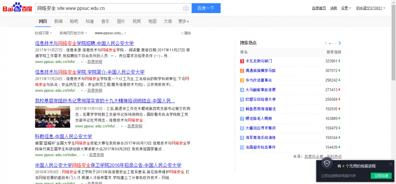
Task: Open www.ppsuc.edu site filter dropdown
Action: (110, 33)
